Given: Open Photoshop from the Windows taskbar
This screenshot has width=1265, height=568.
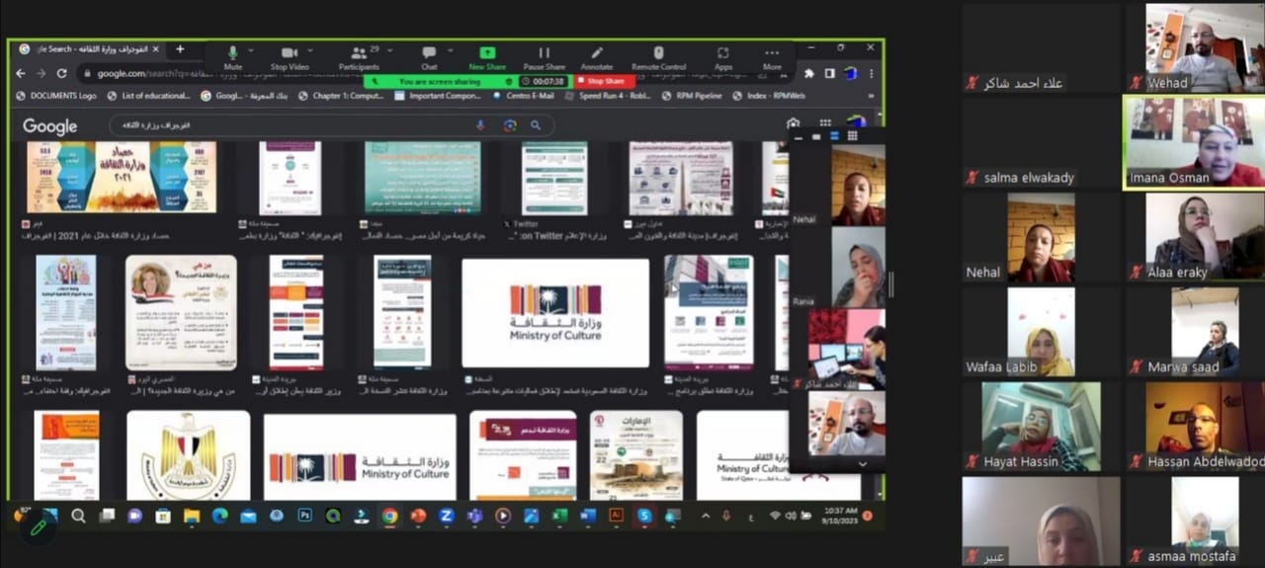Looking at the screenshot, I should pos(304,516).
